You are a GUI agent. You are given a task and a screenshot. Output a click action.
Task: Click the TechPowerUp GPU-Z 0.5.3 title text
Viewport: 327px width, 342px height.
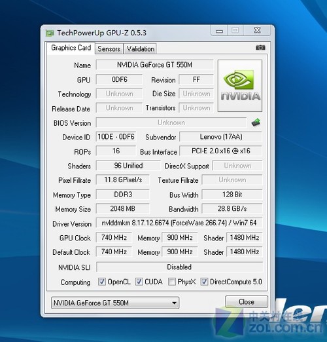[102, 33]
